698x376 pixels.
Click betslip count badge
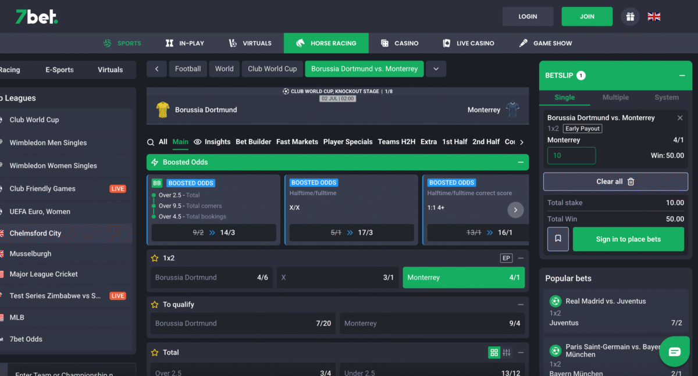click(581, 76)
